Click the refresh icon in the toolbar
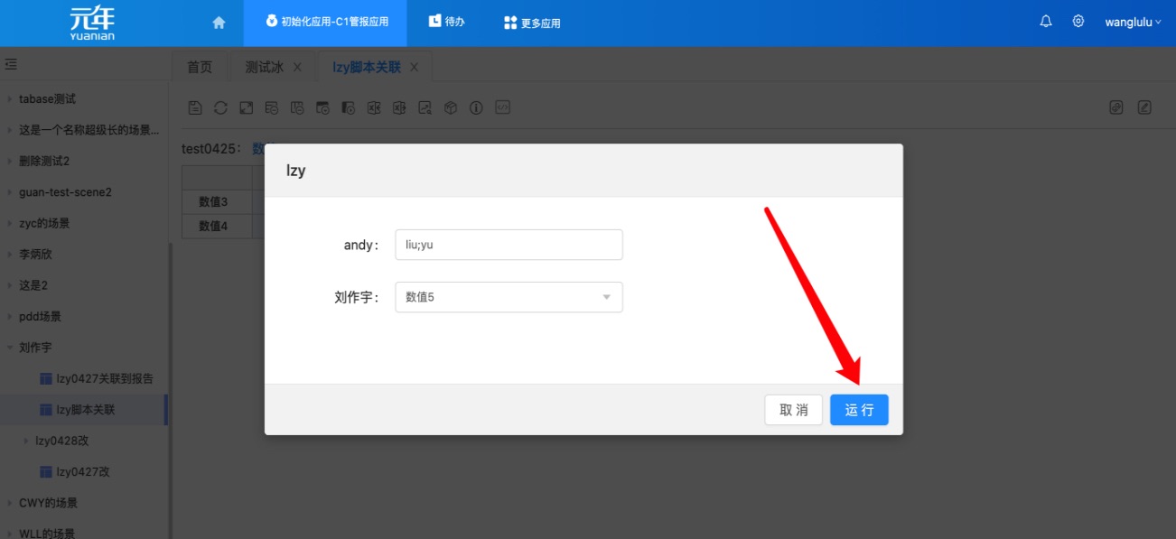Screen dimensions: 1176x539 [220, 107]
